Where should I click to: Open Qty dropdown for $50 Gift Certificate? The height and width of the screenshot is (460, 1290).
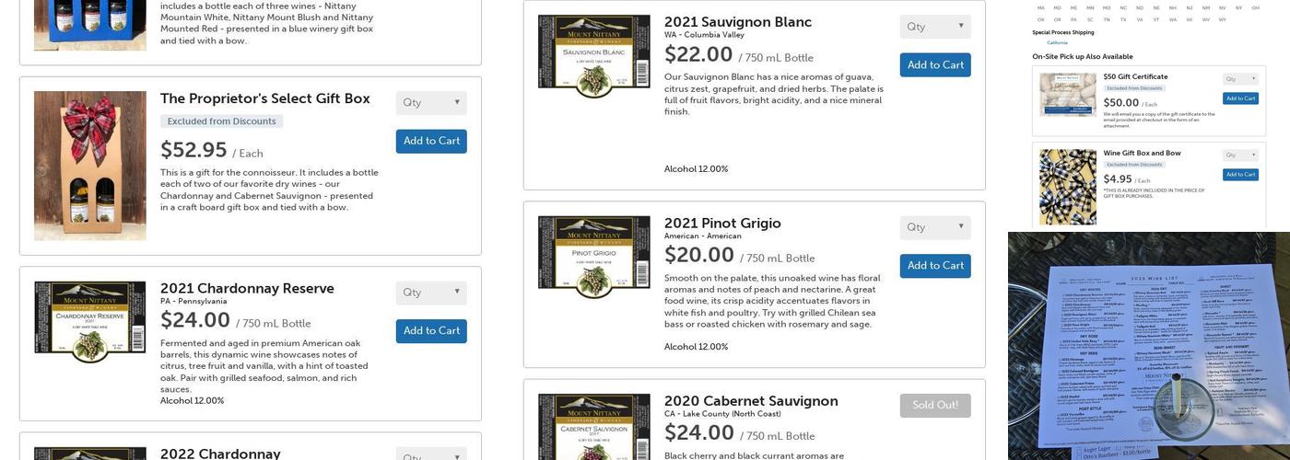[1240, 79]
